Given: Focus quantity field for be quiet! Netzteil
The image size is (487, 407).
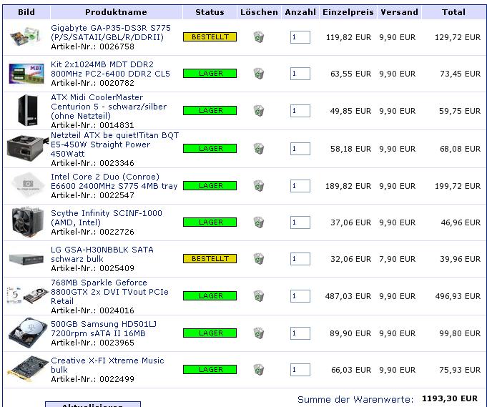Looking at the screenshot, I should coord(300,149).
